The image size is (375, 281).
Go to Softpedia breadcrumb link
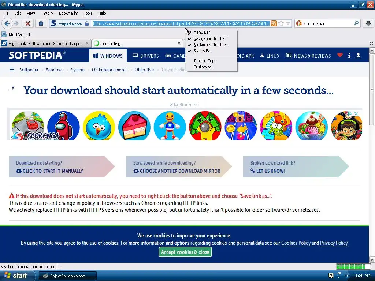29,70
